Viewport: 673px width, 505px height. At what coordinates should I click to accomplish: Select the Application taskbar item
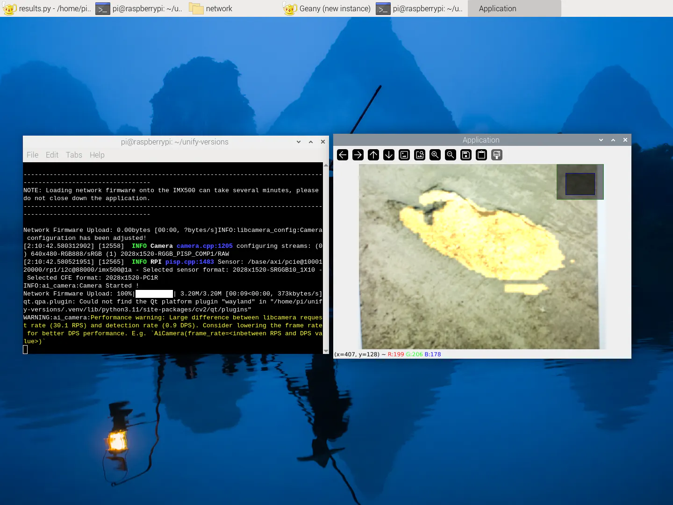[x=514, y=8]
